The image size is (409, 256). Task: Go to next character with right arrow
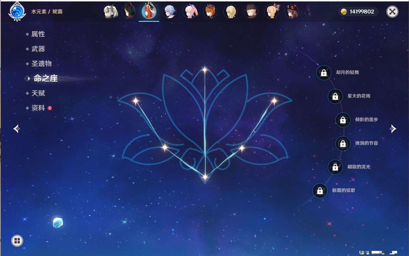[393, 129]
